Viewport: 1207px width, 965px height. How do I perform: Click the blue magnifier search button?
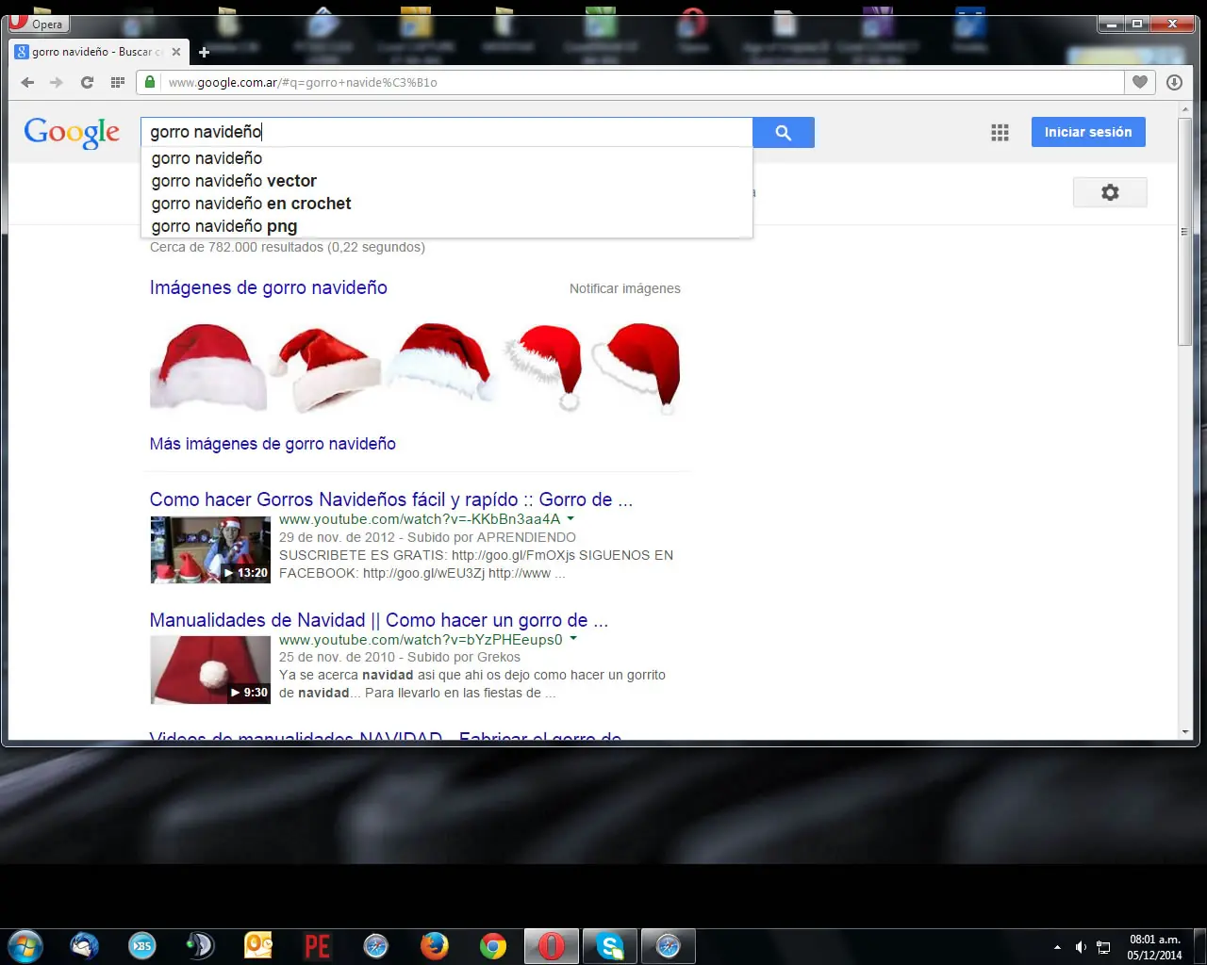(x=784, y=132)
